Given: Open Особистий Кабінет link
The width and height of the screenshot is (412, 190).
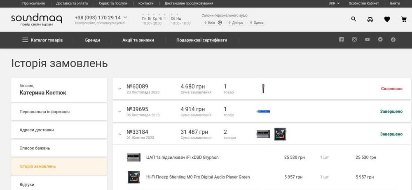Looking at the screenshot, I should pyautogui.click(x=364, y=3).
